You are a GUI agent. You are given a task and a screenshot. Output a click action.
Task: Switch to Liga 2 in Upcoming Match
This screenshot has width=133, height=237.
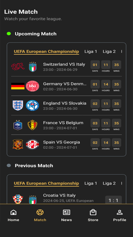109,51
